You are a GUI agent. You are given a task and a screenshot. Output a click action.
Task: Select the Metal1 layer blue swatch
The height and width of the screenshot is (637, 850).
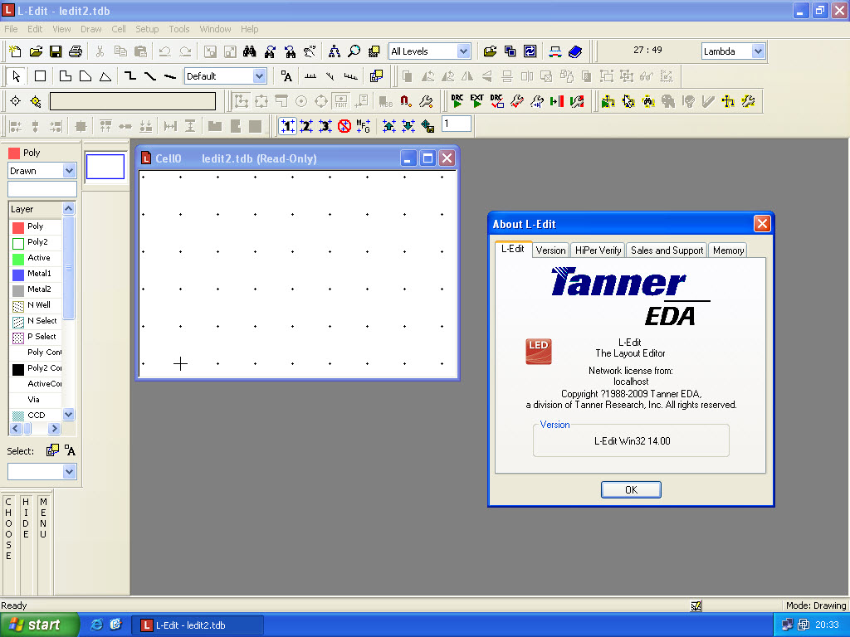coord(18,275)
